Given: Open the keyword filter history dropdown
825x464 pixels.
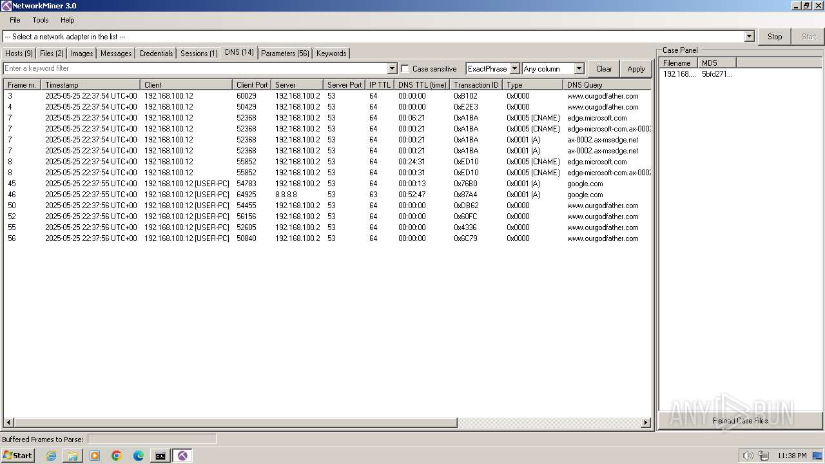Looking at the screenshot, I should click(x=392, y=69).
